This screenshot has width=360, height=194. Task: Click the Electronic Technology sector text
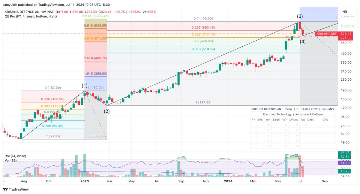[x=277, y=114]
